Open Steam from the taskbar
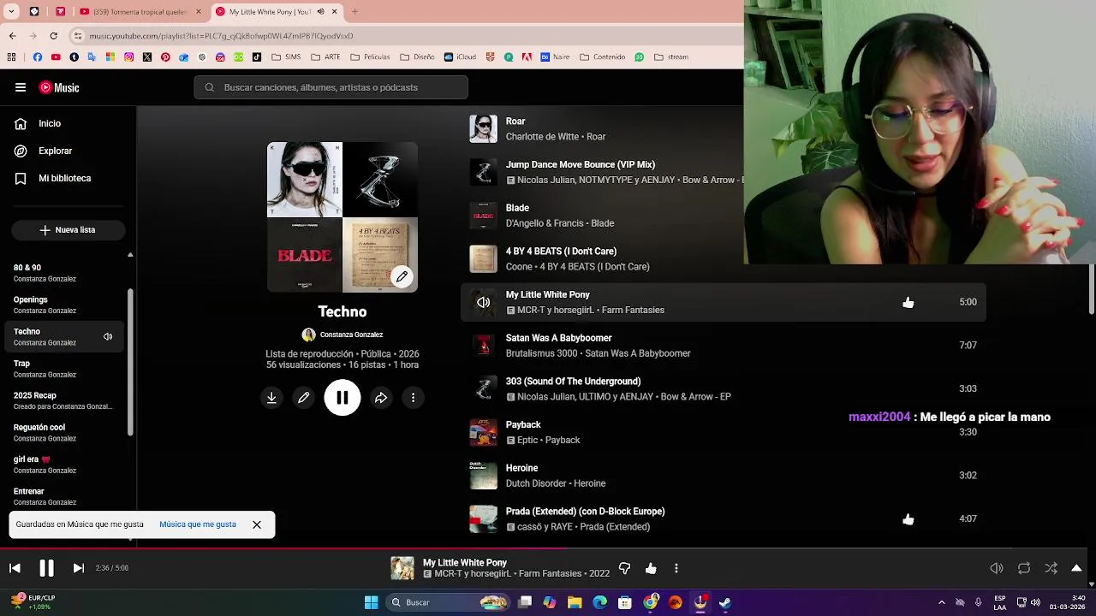Image resolution: width=1096 pixels, height=616 pixels. point(725,602)
